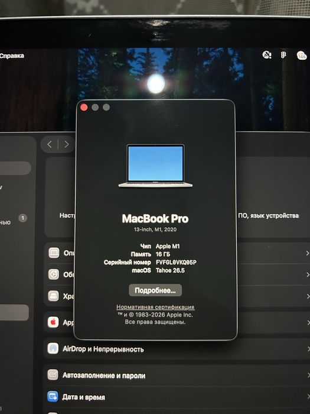Click the Серийный номер label
Screen dimensions: 310x414
128,263
